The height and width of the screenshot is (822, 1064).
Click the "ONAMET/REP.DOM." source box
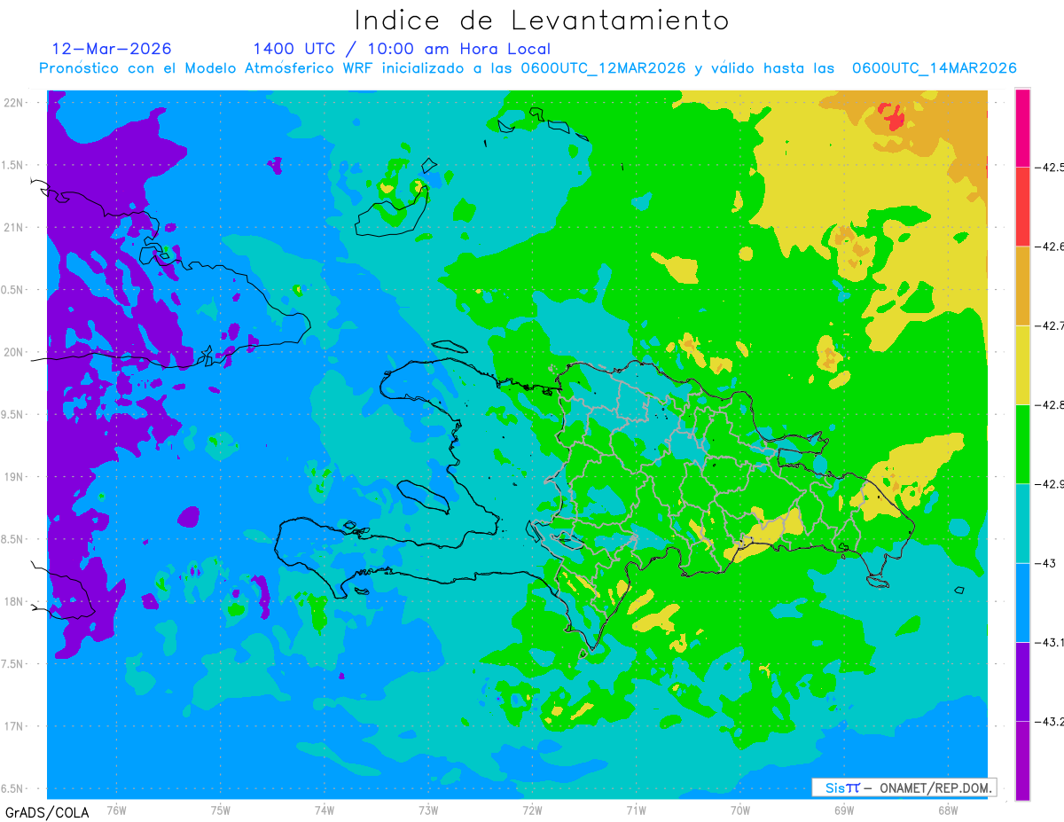[904, 787]
